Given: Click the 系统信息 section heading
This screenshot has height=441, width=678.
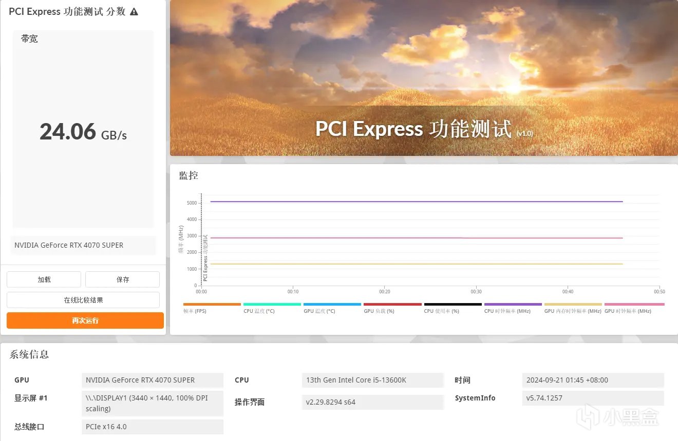Looking at the screenshot, I should [29, 354].
